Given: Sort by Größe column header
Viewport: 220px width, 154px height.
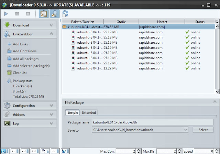Looking at the screenshot, I should point(121,22).
